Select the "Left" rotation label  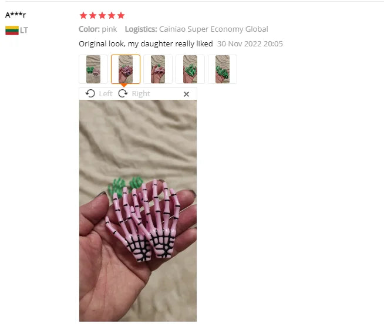point(106,93)
